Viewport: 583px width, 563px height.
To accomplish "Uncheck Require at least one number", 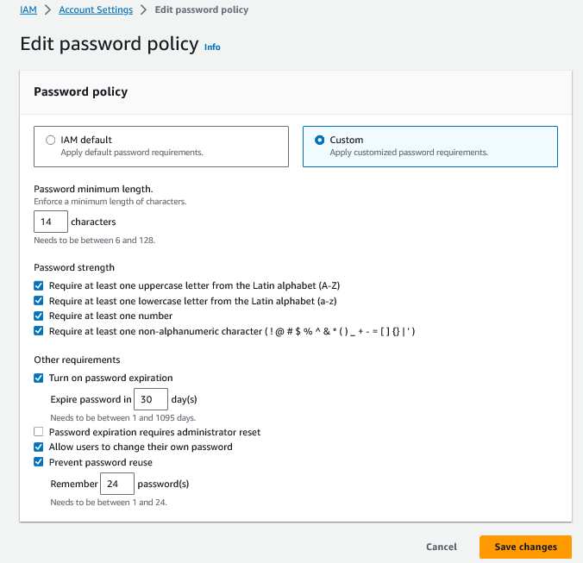I will 39,316.
